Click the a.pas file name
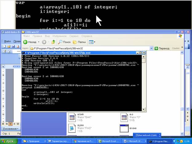This screenshot has height=144, width=192. pyautogui.click(x=81, y=125)
